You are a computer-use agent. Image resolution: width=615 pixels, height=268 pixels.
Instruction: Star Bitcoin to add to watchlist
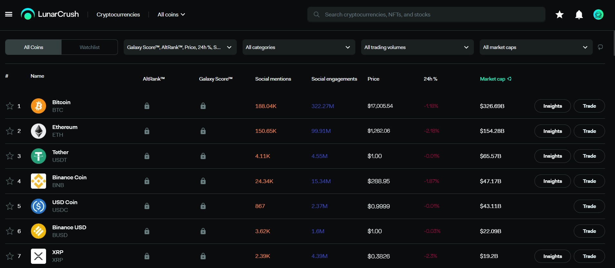pyautogui.click(x=10, y=106)
